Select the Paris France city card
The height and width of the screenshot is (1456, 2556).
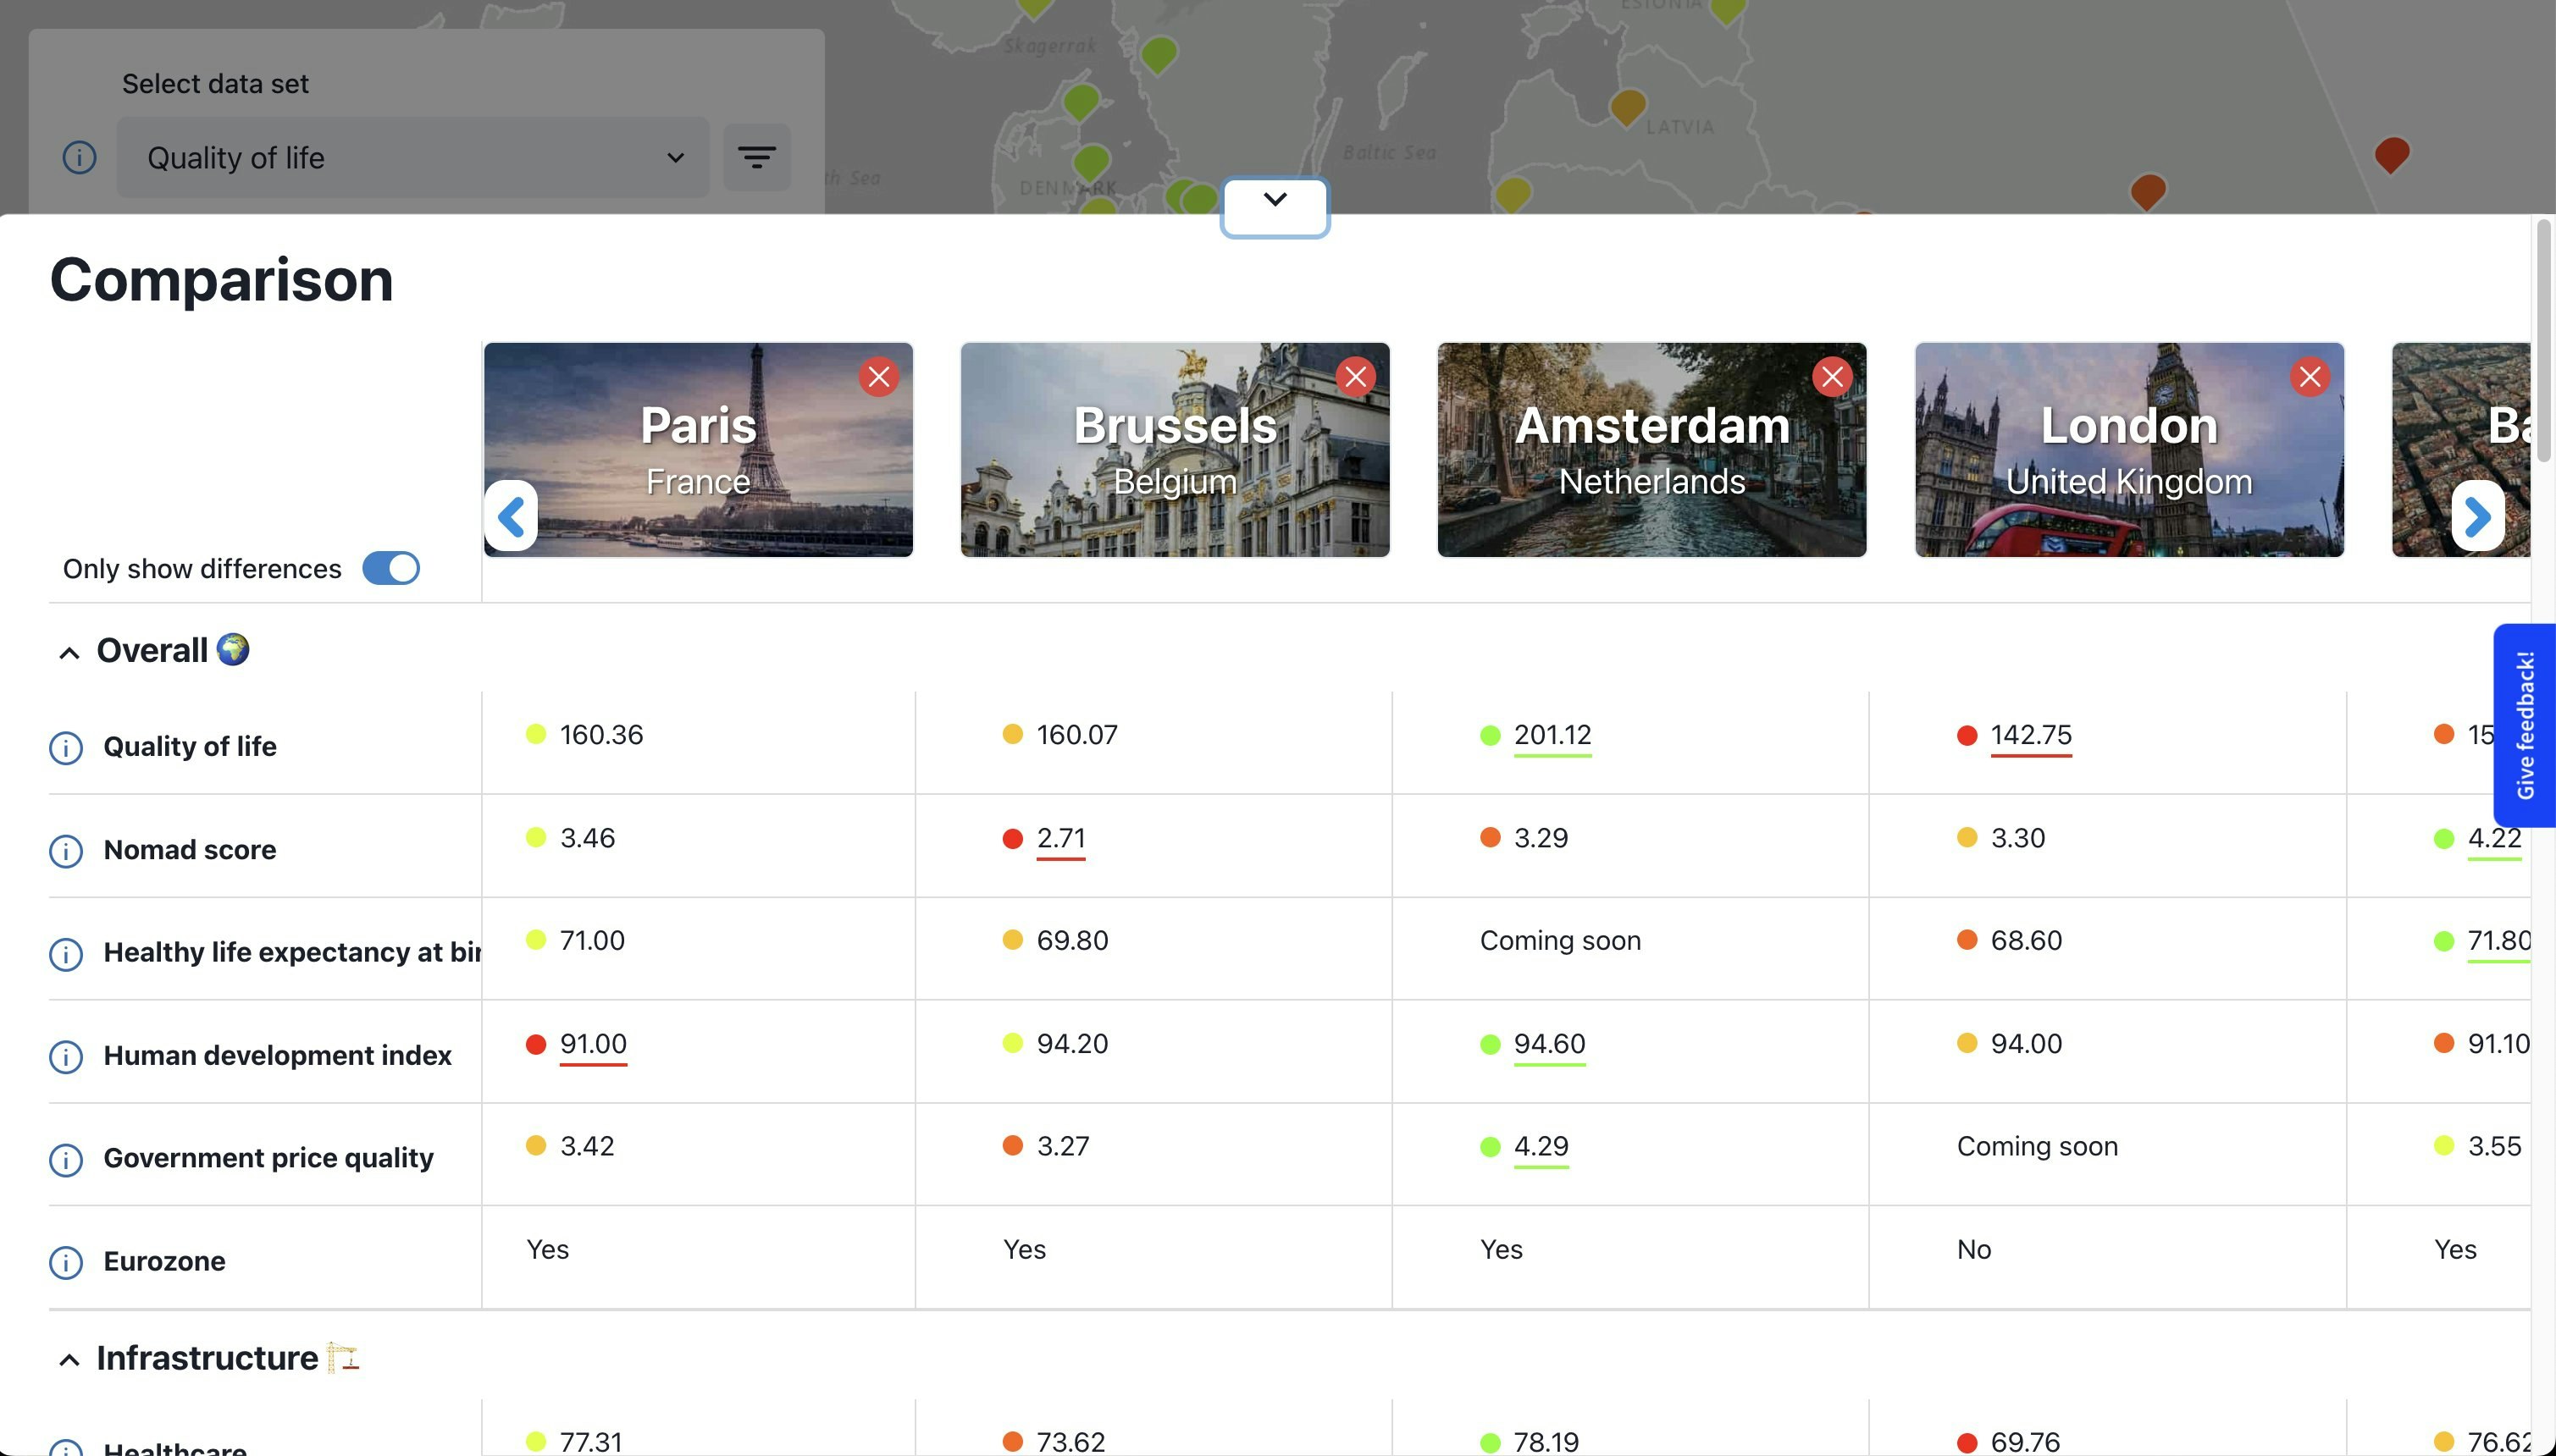pos(698,450)
